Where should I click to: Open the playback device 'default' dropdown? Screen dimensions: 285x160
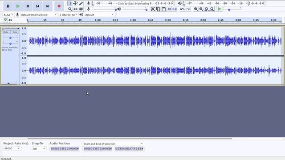tap(99, 15)
